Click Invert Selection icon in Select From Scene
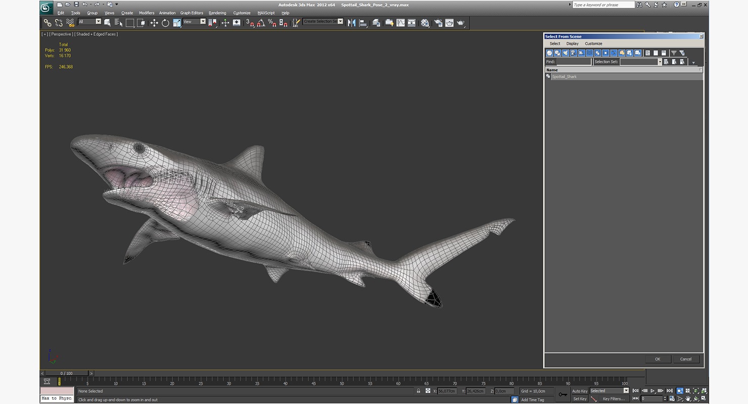This screenshot has height=404, width=748. tap(664, 53)
